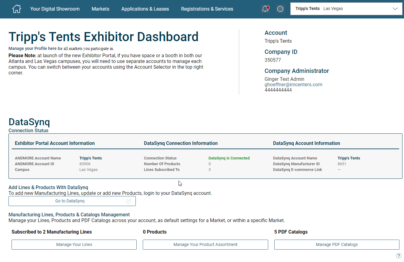
Task: Select the DataSynq Manufacturer ID value 8651
Action: point(342,164)
